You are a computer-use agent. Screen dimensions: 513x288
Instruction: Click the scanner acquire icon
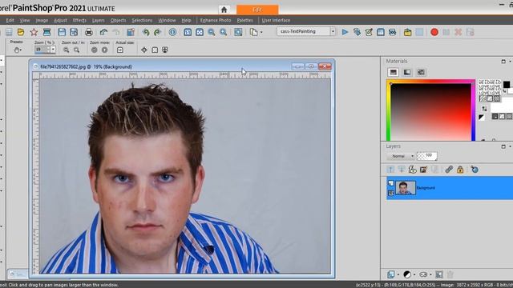pyautogui.click(x=46, y=32)
